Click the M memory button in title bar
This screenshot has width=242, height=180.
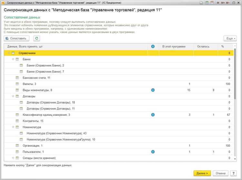(218, 3)
